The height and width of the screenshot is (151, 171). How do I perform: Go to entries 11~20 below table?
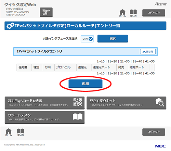[112, 73]
